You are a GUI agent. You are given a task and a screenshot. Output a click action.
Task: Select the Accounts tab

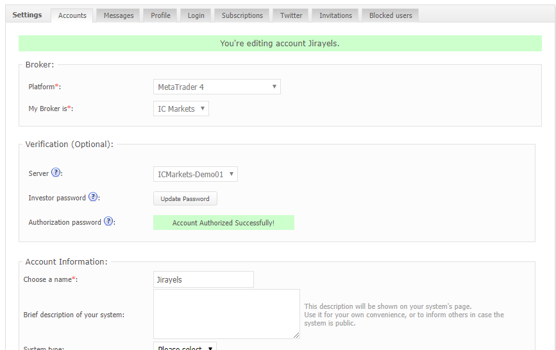[72, 15]
